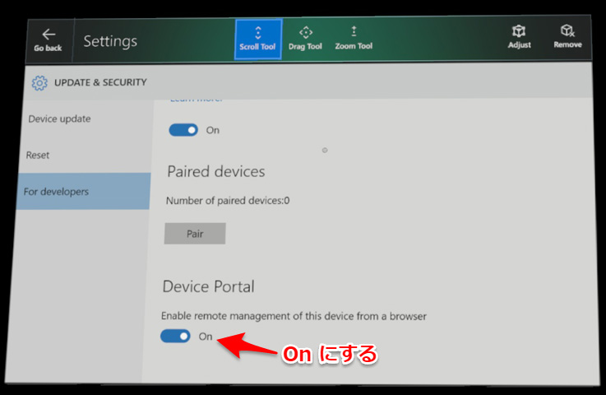Click the Update & Security gear icon

click(x=39, y=83)
